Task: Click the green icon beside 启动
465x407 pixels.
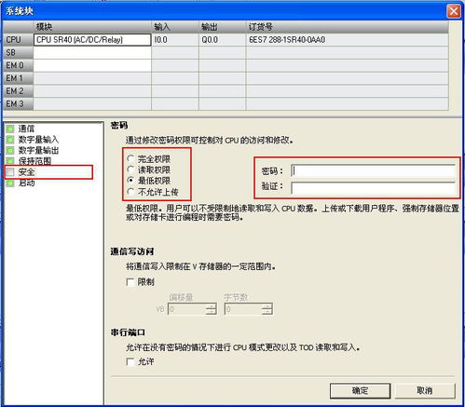Action: [10, 183]
